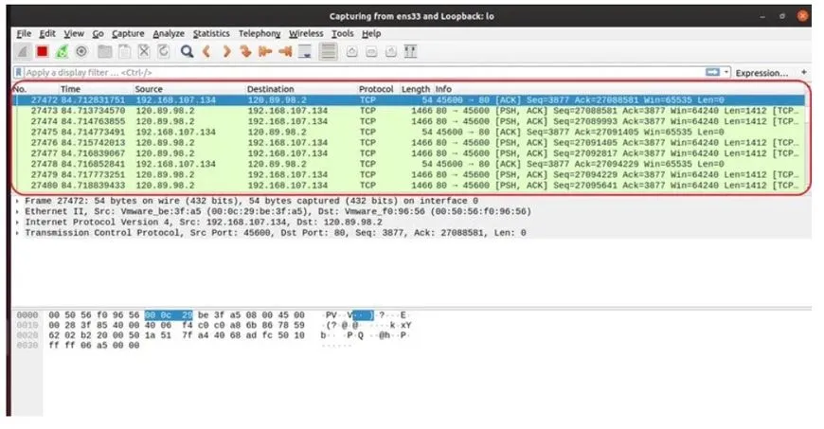Sort by the Destination column header
The image size is (824, 429).
301,89
